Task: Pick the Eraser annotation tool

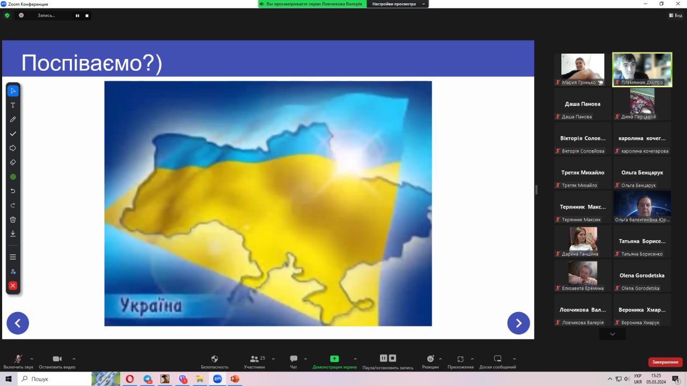Action: pos(13,162)
